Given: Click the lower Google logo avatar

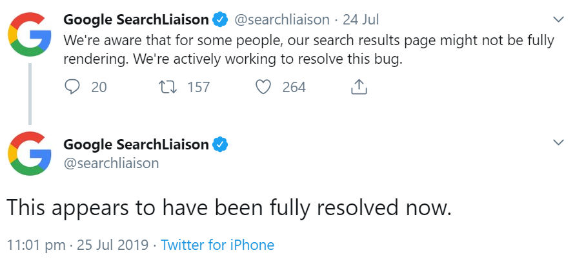Looking at the screenshot, I should (x=30, y=155).
